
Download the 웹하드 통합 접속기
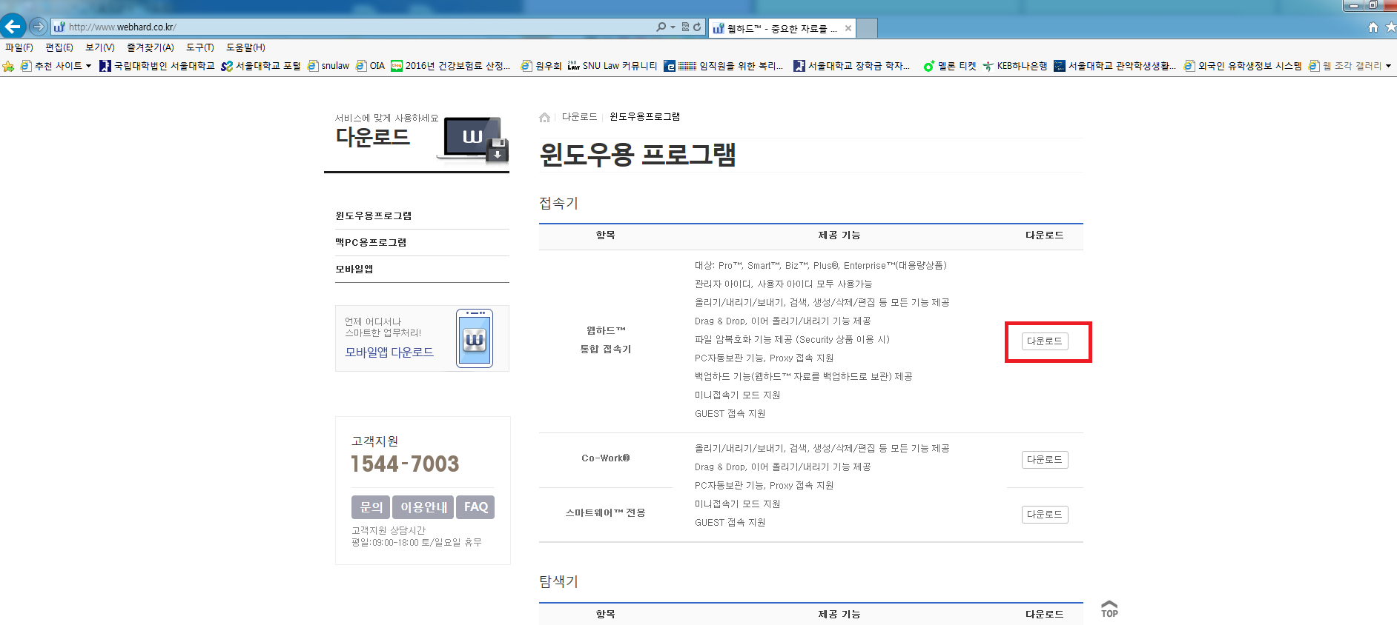1045,341
